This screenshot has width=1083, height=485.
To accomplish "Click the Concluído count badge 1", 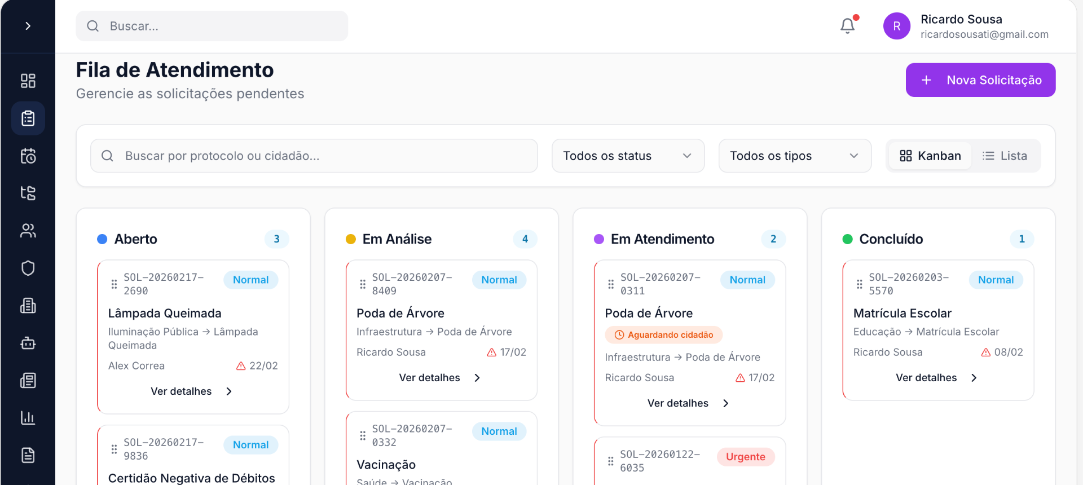I will point(1022,239).
